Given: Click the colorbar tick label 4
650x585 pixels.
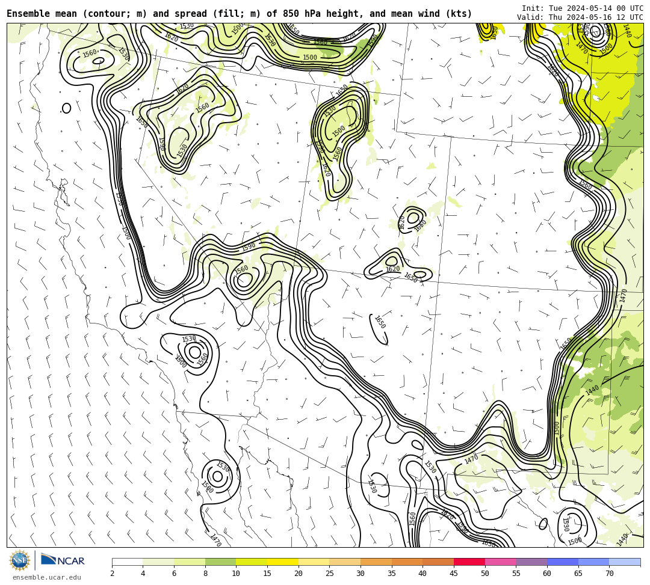Looking at the screenshot, I should pos(143,574).
